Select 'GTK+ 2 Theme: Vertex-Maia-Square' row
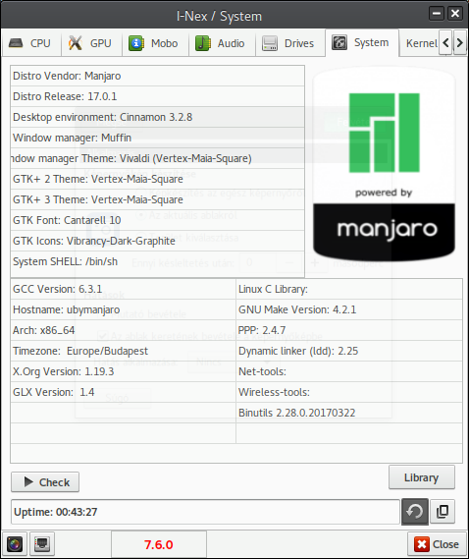This screenshot has width=469, height=559. pyautogui.click(x=157, y=180)
